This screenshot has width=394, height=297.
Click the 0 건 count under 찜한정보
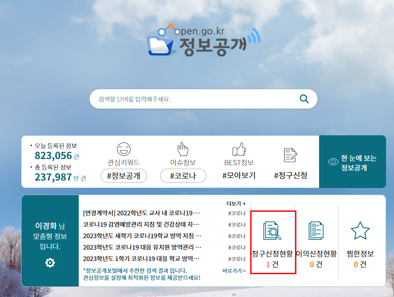[360, 264]
